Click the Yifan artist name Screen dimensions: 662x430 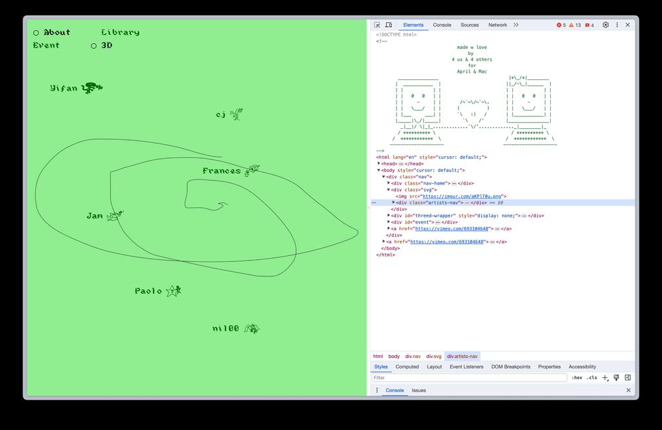coord(64,88)
